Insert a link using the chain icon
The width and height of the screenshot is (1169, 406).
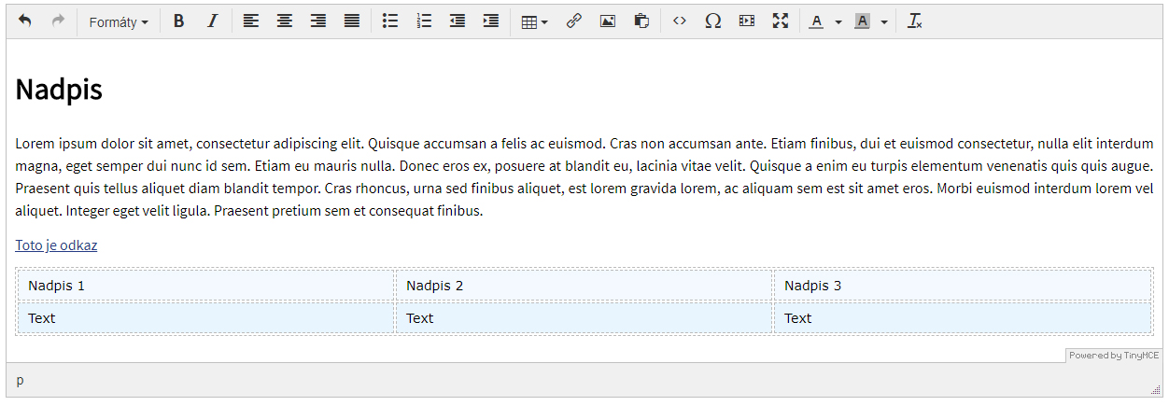click(574, 21)
